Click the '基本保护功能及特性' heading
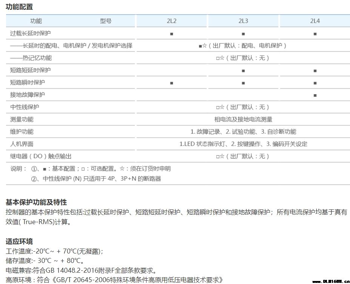This screenshot has width=350, height=284. tap(36, 202)
